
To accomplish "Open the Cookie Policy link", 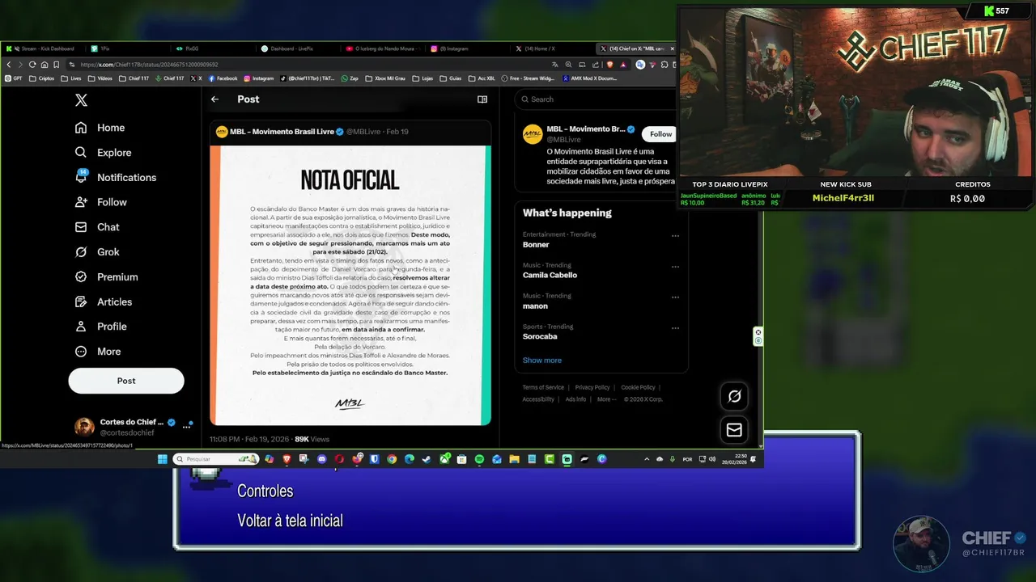I will point(638,388).
